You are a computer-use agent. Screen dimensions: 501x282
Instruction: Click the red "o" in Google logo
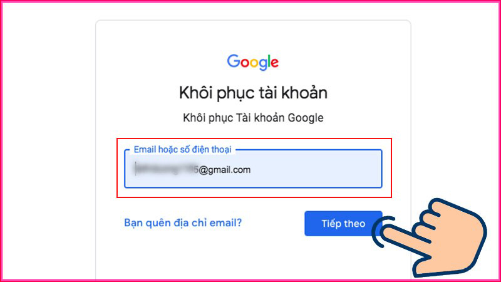(x=245, y=63)
